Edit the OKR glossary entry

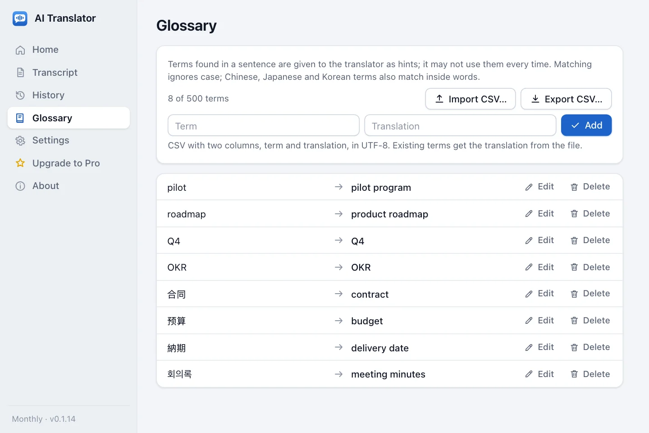tap(539, 267)
